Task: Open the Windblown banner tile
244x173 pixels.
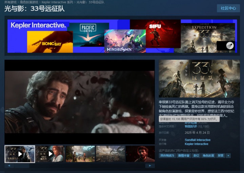Action: pos(125,41)
